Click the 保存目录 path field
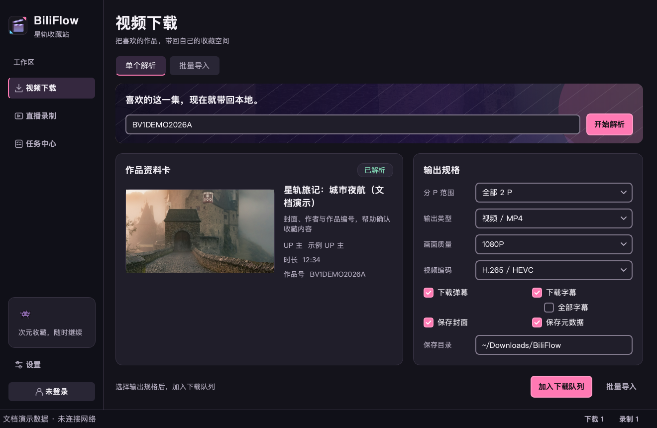 click(554, 345)
